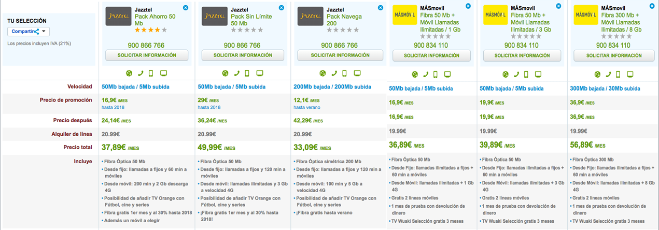The height and width of the screenshot is (230, 659).
Task: Request information for MÁSmovil 1 Gb plan
Action: click(x=431, y=55)
